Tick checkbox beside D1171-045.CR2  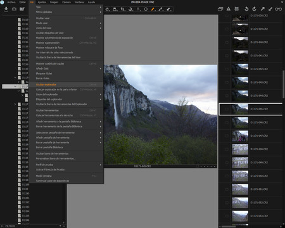click(227, 109)
